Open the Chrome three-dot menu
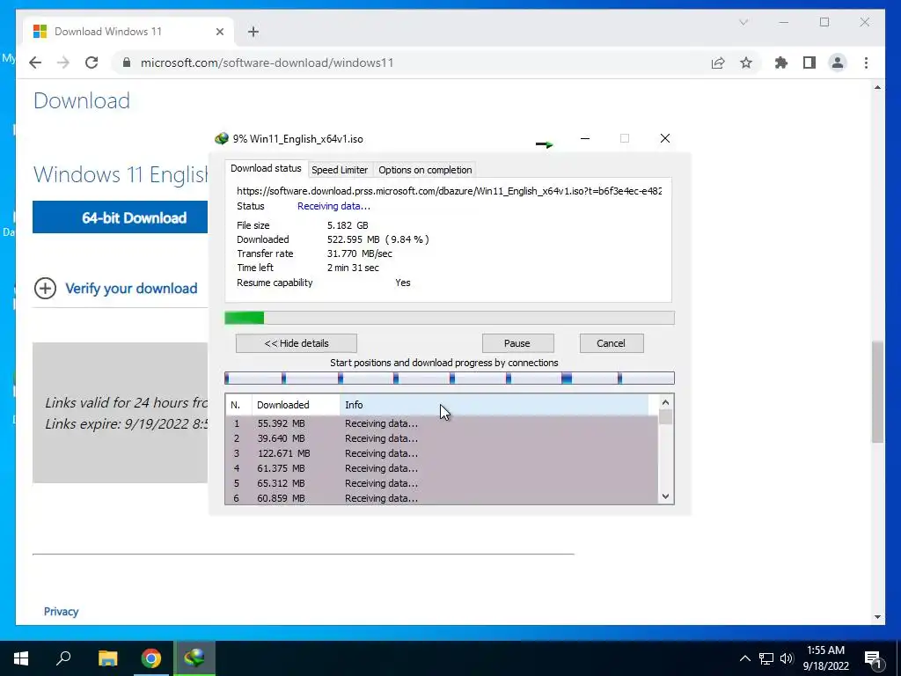Viewport: 901px width, 676px height. 866,62
